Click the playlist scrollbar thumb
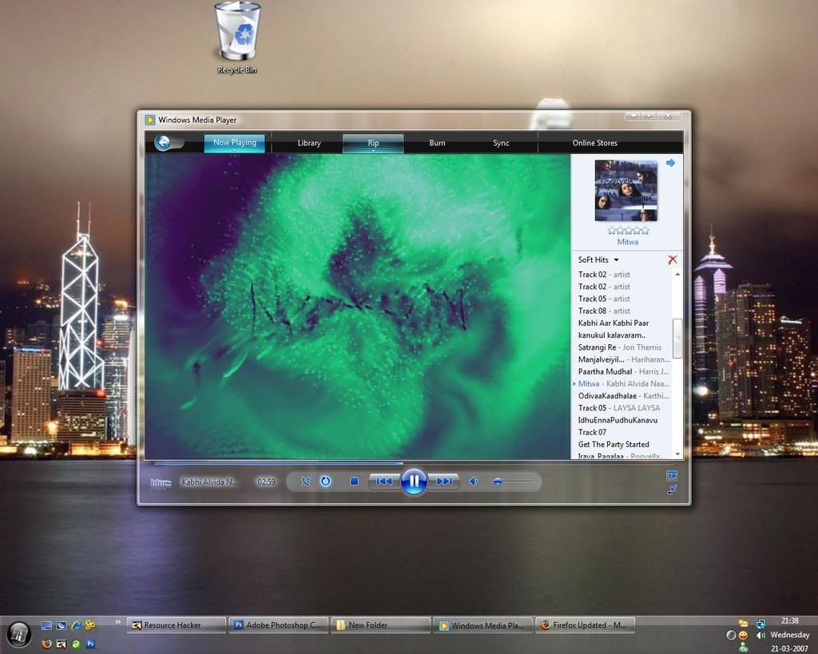The height and width of the screenshot is (654, 818). [677, 339]
